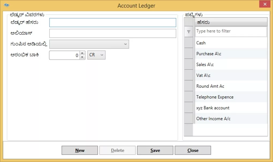Click the name column header in list
Image resolution: width=273 pixels, height=162 pixels.
(x=231, y=22)
